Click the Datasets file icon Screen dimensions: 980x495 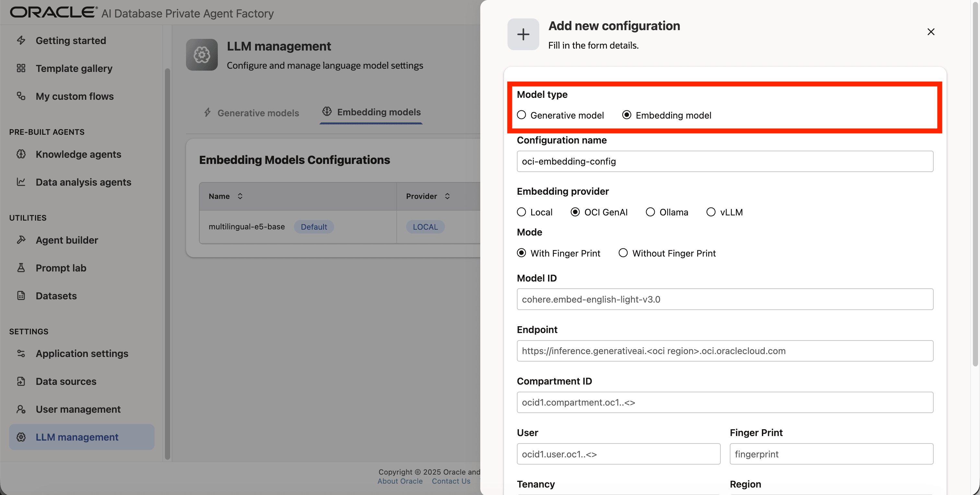click(x=21, y=296)
